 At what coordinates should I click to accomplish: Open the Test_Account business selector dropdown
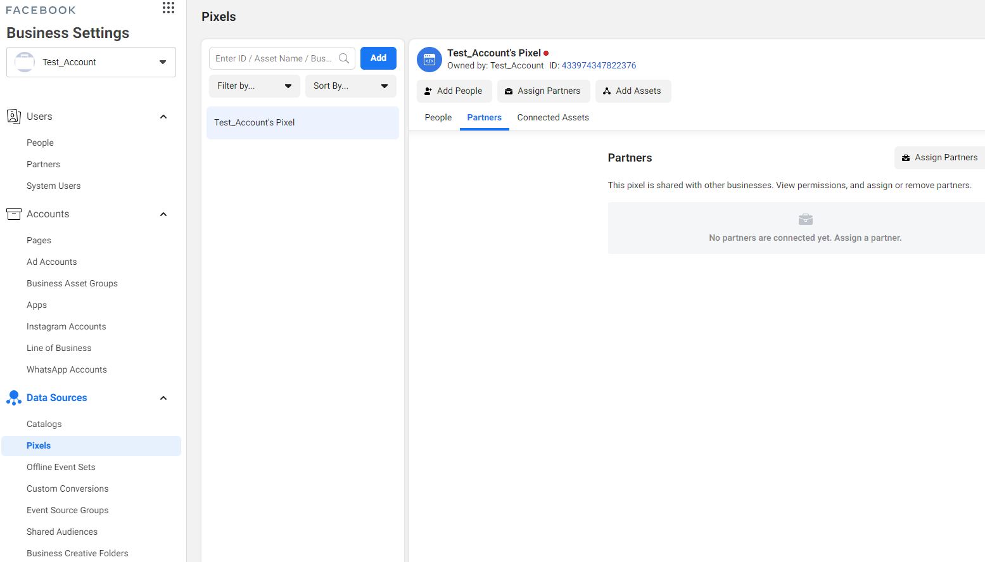tap(91, 62)
